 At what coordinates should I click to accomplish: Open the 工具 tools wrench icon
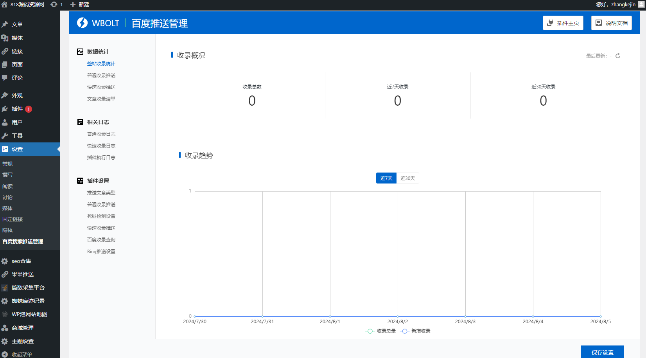pyautogui.click(x=5, y=136)
